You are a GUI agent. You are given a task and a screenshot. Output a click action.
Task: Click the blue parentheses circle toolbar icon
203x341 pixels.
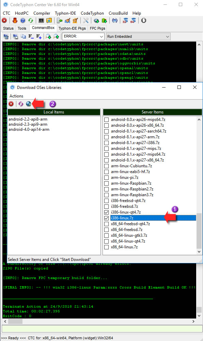(x=115, y=20)
